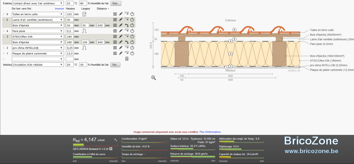Viewport: 354px width, 164px height.
Task: Expand the STEICOflex 036 material dropdown
Action: point(37,36)
